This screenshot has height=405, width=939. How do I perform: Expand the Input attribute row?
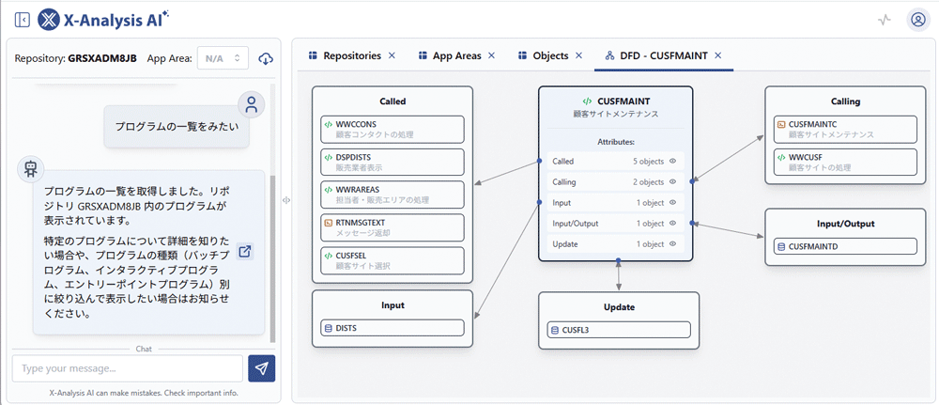tap(616, 203)
